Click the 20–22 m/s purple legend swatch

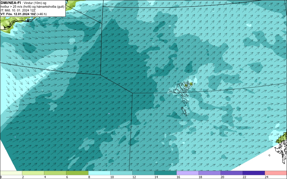pos(232,173)
